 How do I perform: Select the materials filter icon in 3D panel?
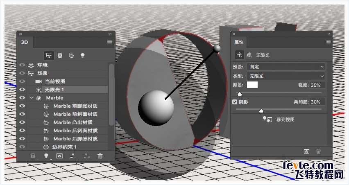point(71,56)
